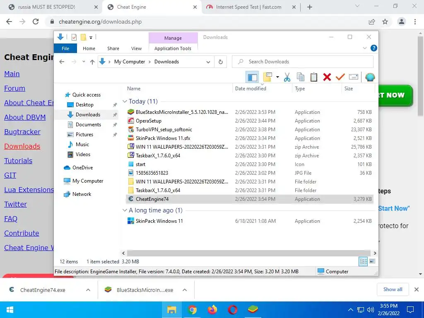Toggle the navigation pane layout icon

point(252,77)
